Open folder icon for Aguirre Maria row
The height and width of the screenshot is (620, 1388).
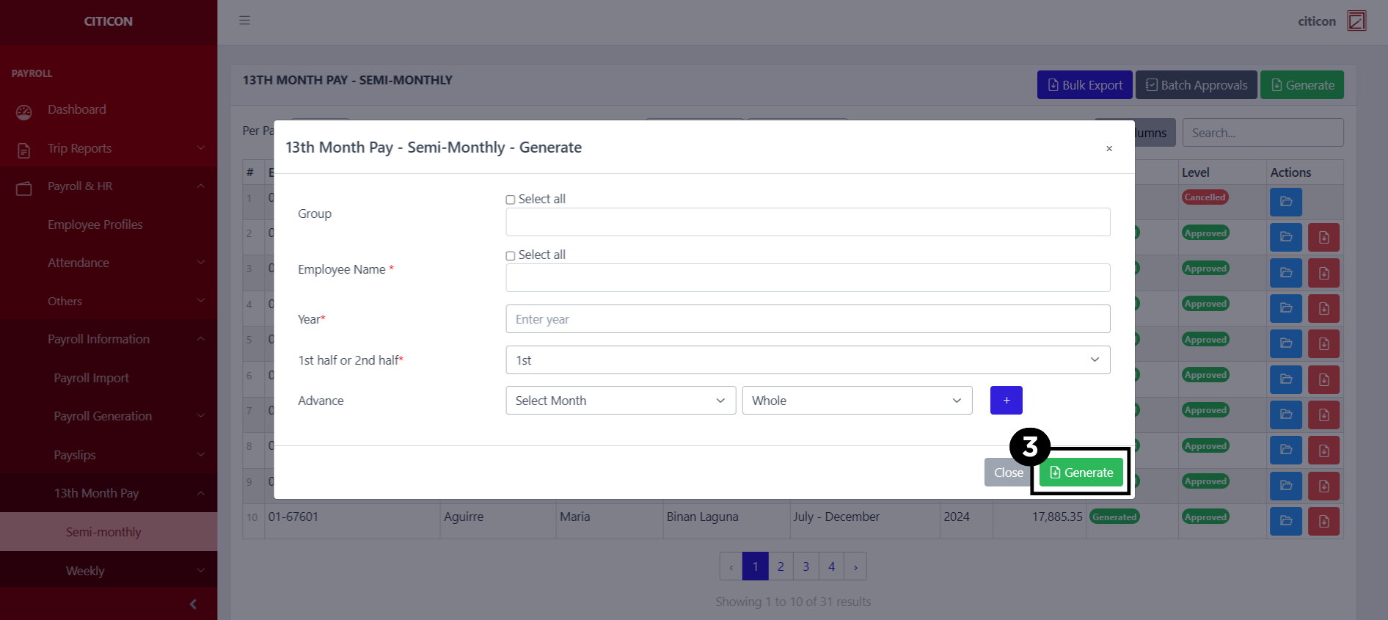[x=1286, y=521]
